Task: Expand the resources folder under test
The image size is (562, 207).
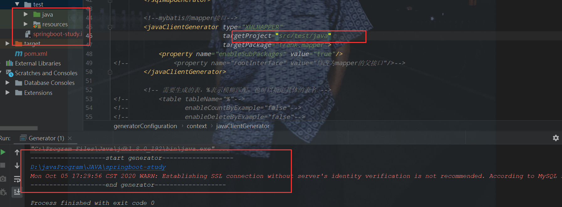Action: (x=26, y=24)
